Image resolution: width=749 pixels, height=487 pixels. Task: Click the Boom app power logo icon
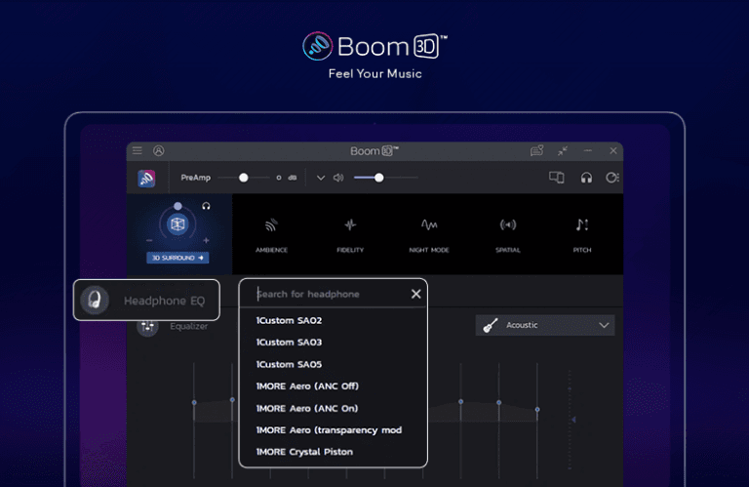click(146, 179)
